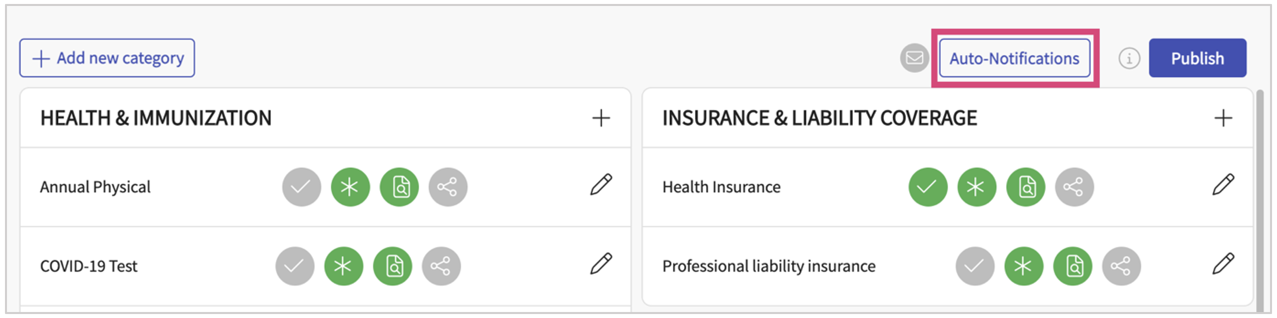Click the vertical scrollbar on right
The width and height of the screenshot is (1277, 318).
pos(1260,199)
